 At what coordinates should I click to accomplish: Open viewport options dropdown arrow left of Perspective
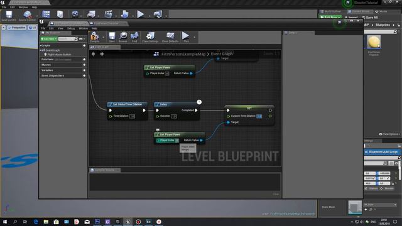(4, 28)
